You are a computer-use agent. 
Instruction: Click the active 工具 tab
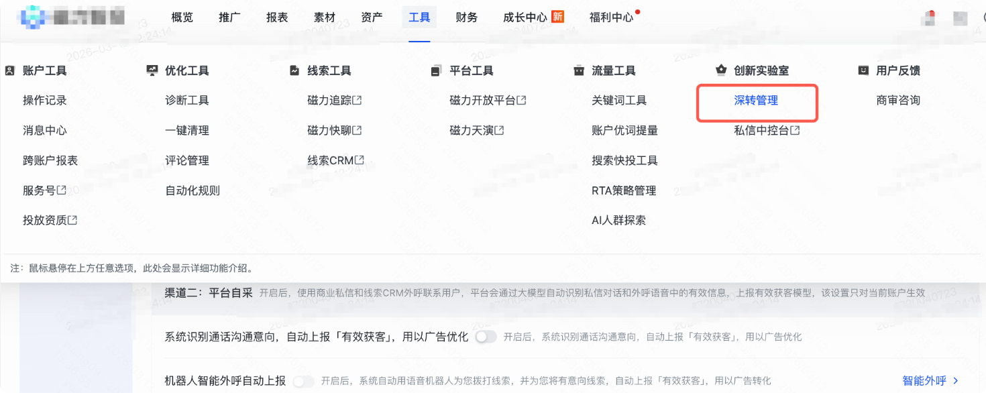[419, 17]
